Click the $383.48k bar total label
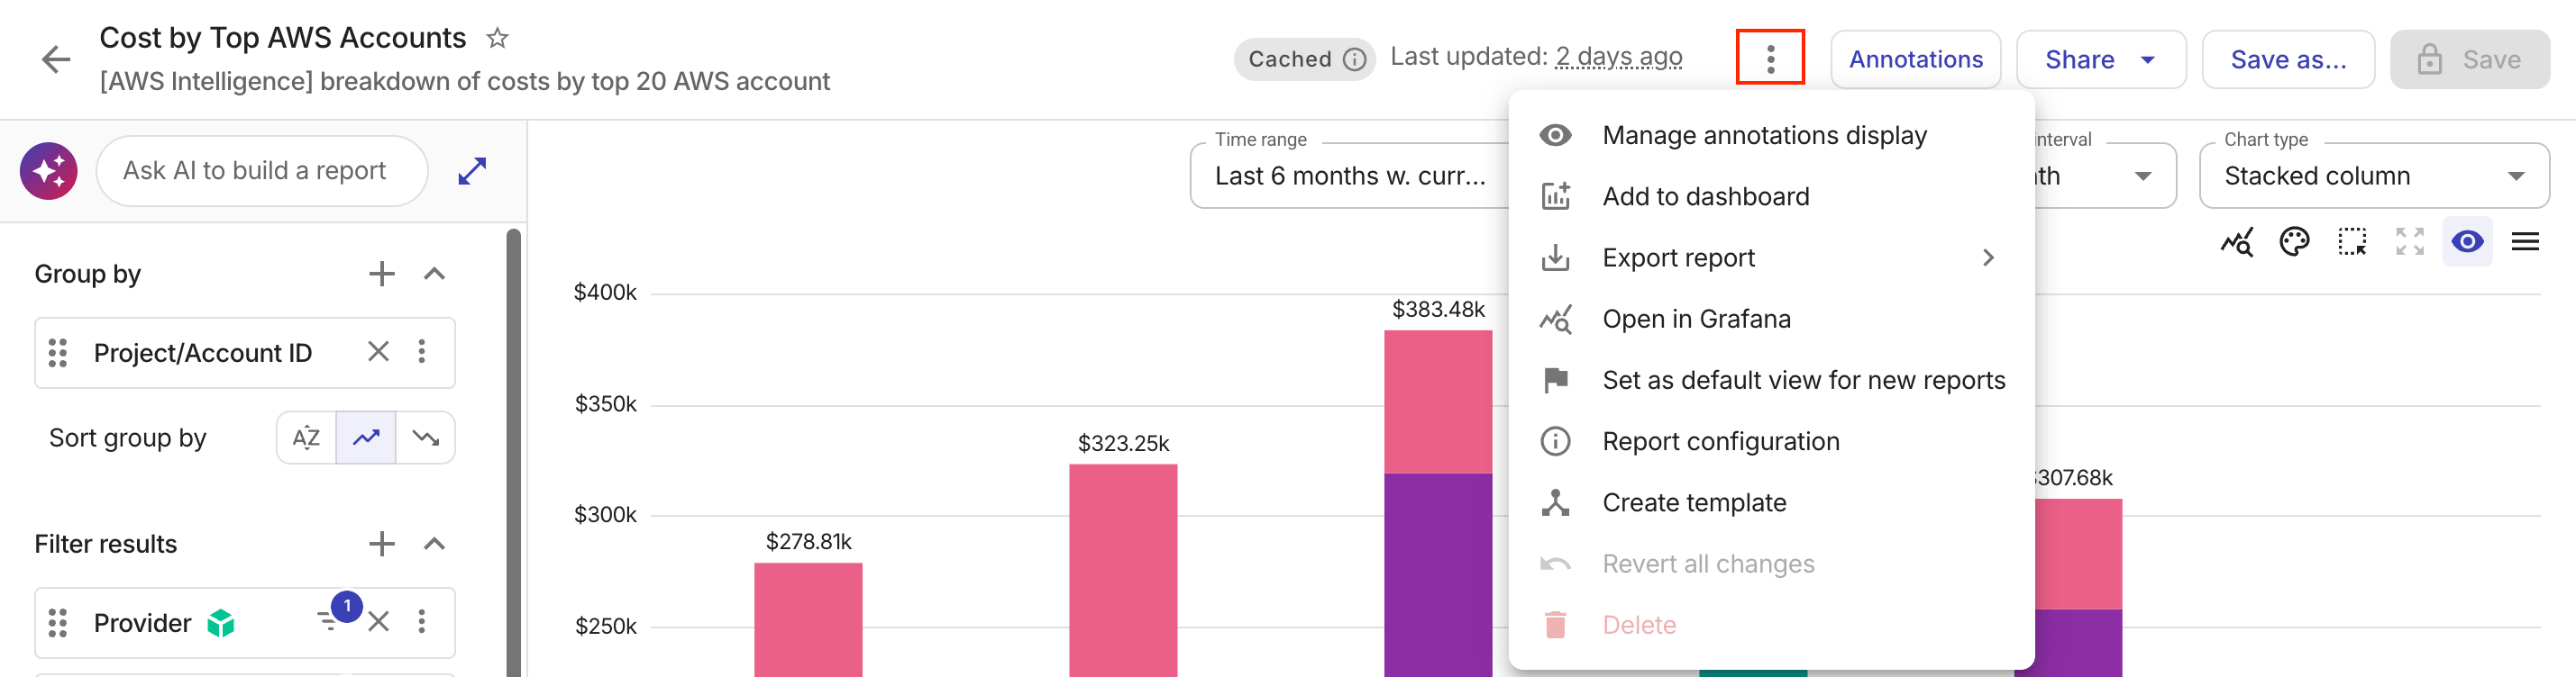 tap(1438, 310)
